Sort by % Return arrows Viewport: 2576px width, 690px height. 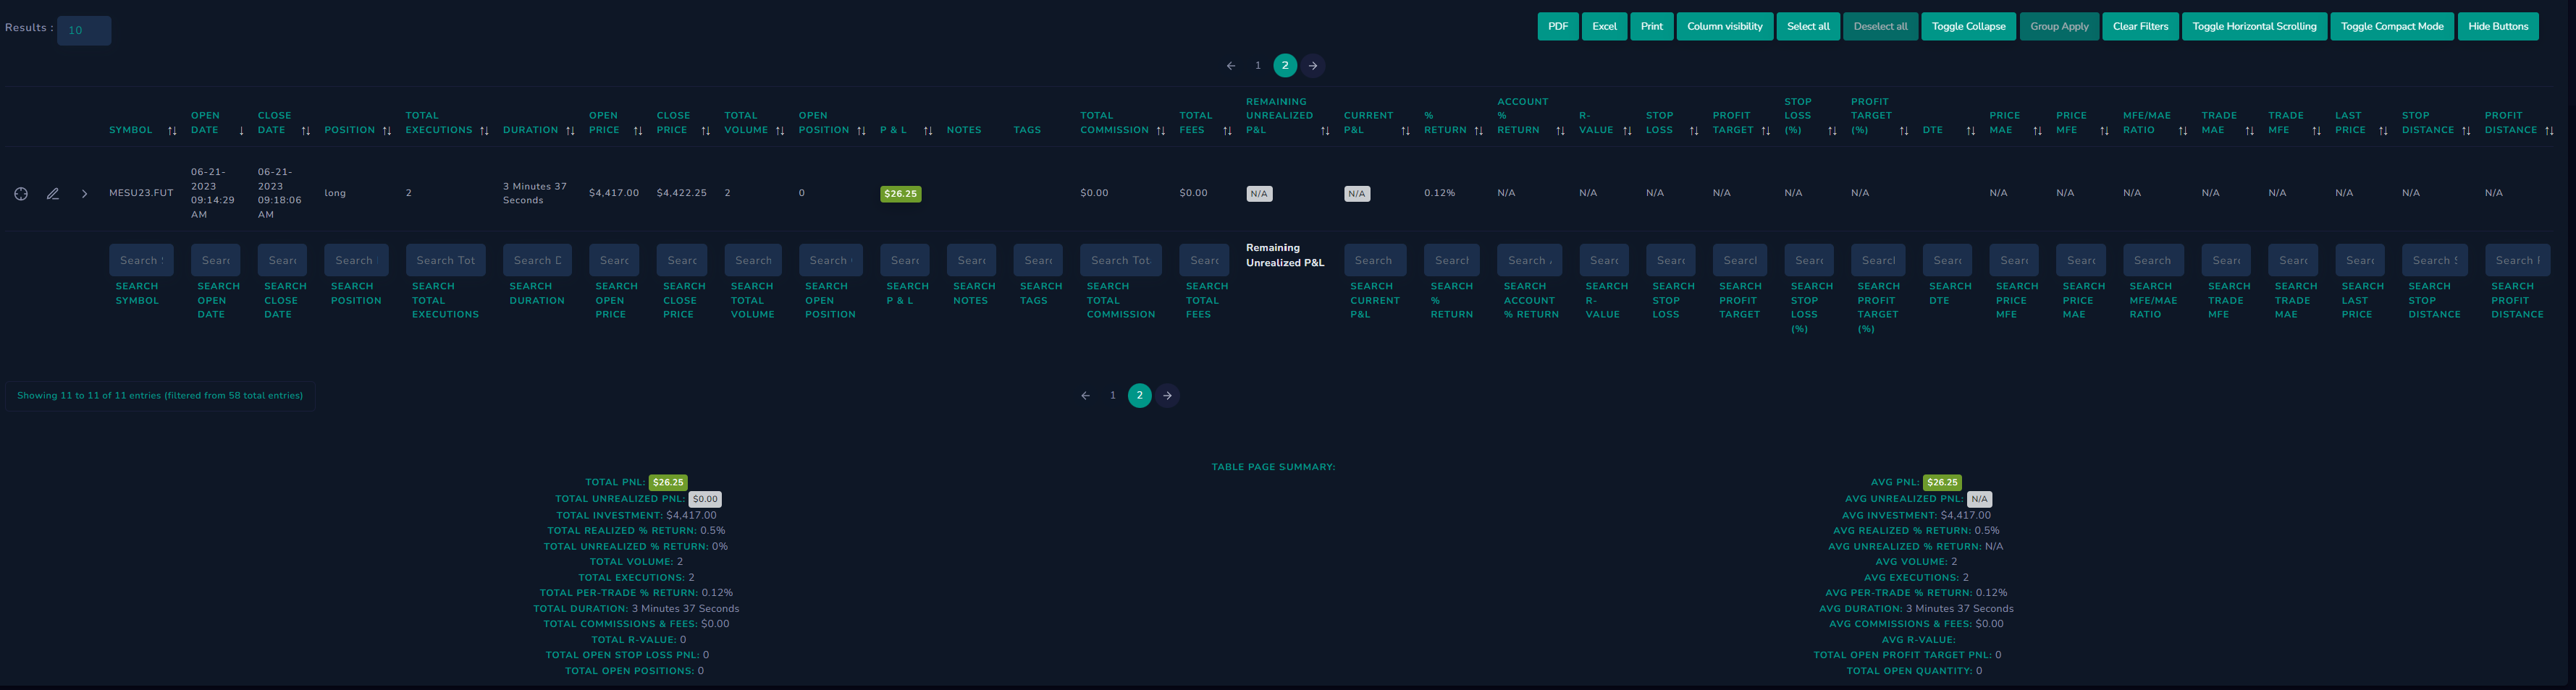(1479, 131)
